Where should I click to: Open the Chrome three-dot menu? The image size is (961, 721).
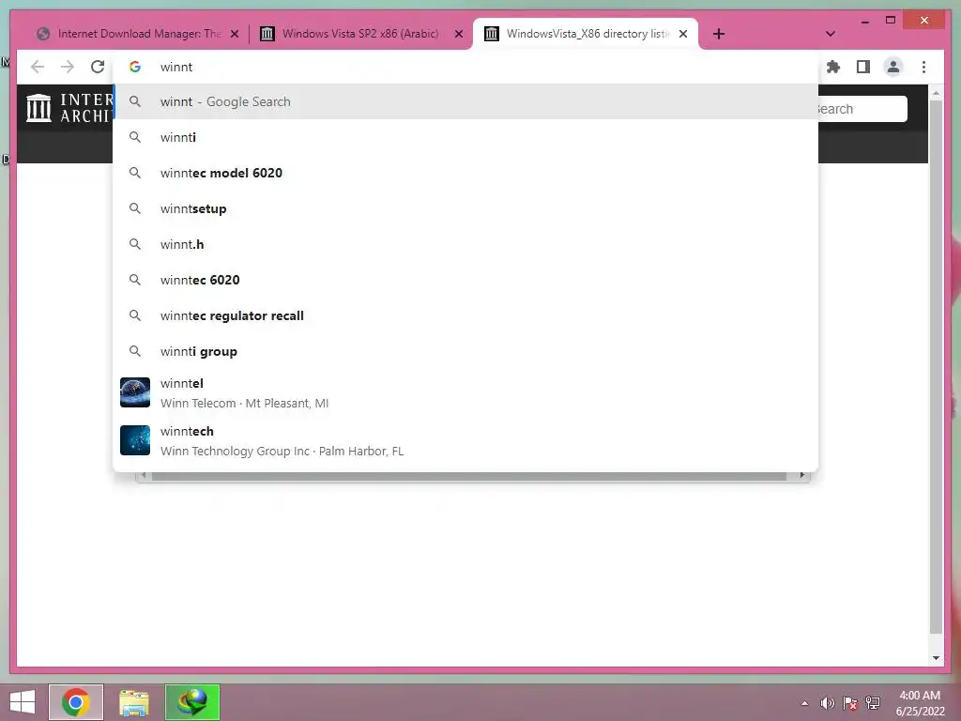(x=923, y=67)
